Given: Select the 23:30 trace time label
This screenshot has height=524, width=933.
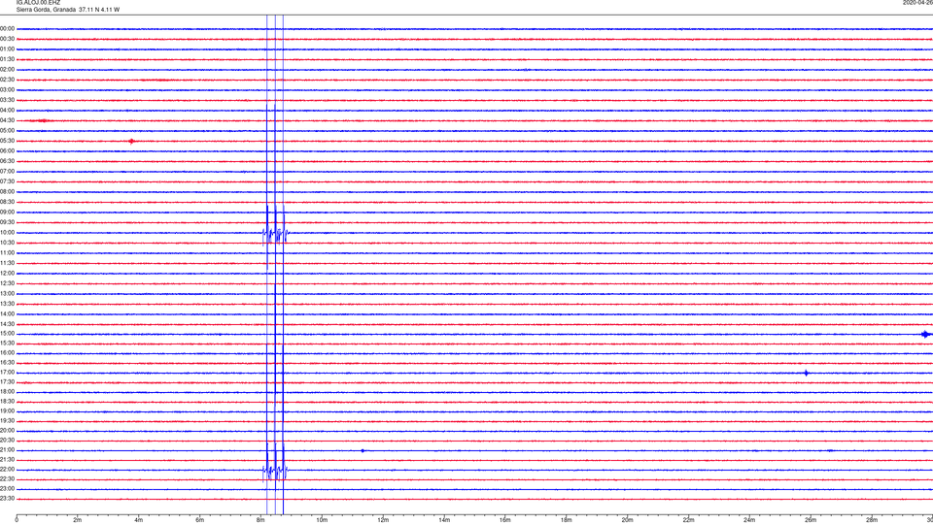Looking at the screenshot, I should (7, 499).
